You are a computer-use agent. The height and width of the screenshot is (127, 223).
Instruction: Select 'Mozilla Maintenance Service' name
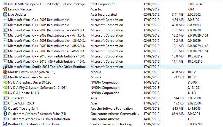click(x=29, y=77)
